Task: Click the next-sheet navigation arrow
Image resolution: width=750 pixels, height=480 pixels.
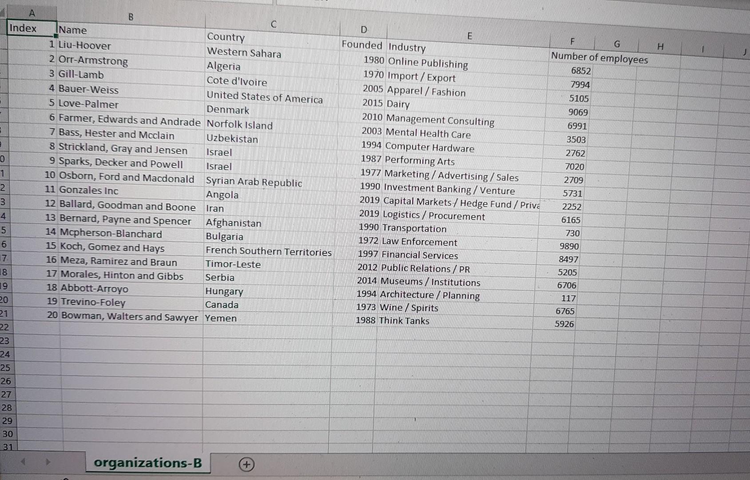Action: click(x=48, y=462)
